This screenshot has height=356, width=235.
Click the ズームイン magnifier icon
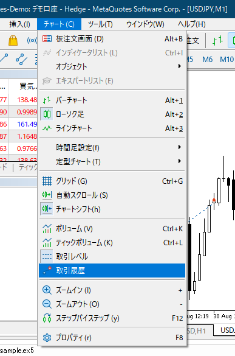pos(47,290)
